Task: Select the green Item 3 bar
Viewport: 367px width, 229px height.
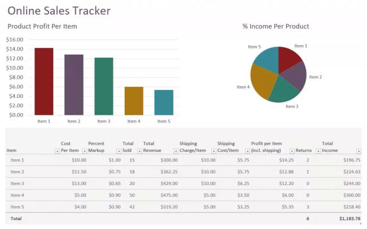Action: click(x=103, y=86)
